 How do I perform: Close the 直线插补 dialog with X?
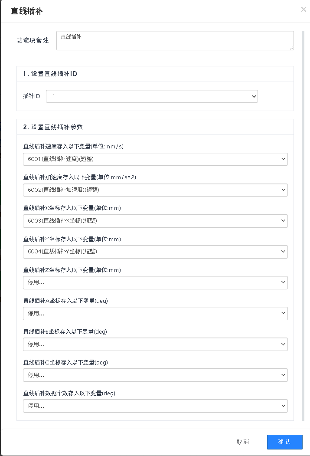tap(303, 10)
